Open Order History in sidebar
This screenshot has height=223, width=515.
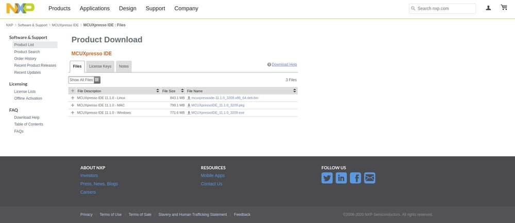pos(25,59)
